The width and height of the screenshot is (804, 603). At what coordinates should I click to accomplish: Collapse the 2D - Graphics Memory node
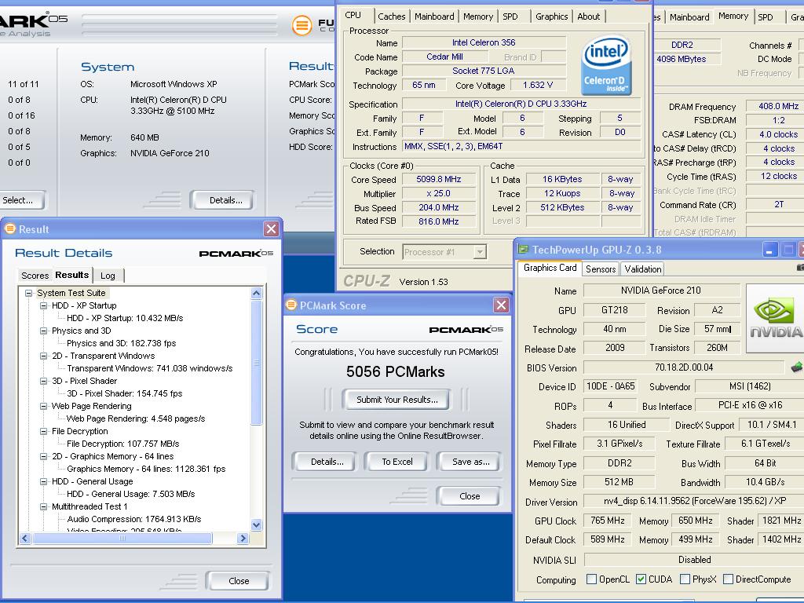[x=44, y=456]
